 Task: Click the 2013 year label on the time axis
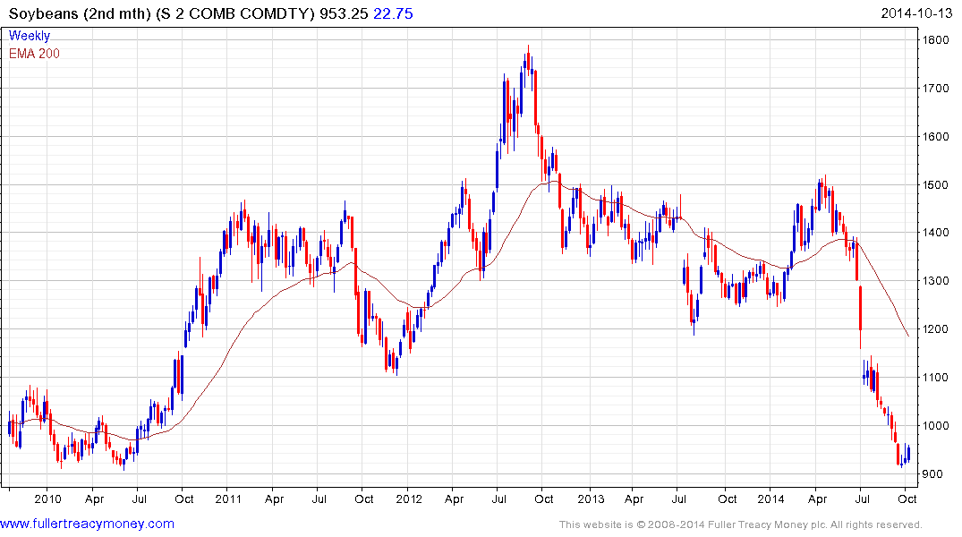pos(591,499)
